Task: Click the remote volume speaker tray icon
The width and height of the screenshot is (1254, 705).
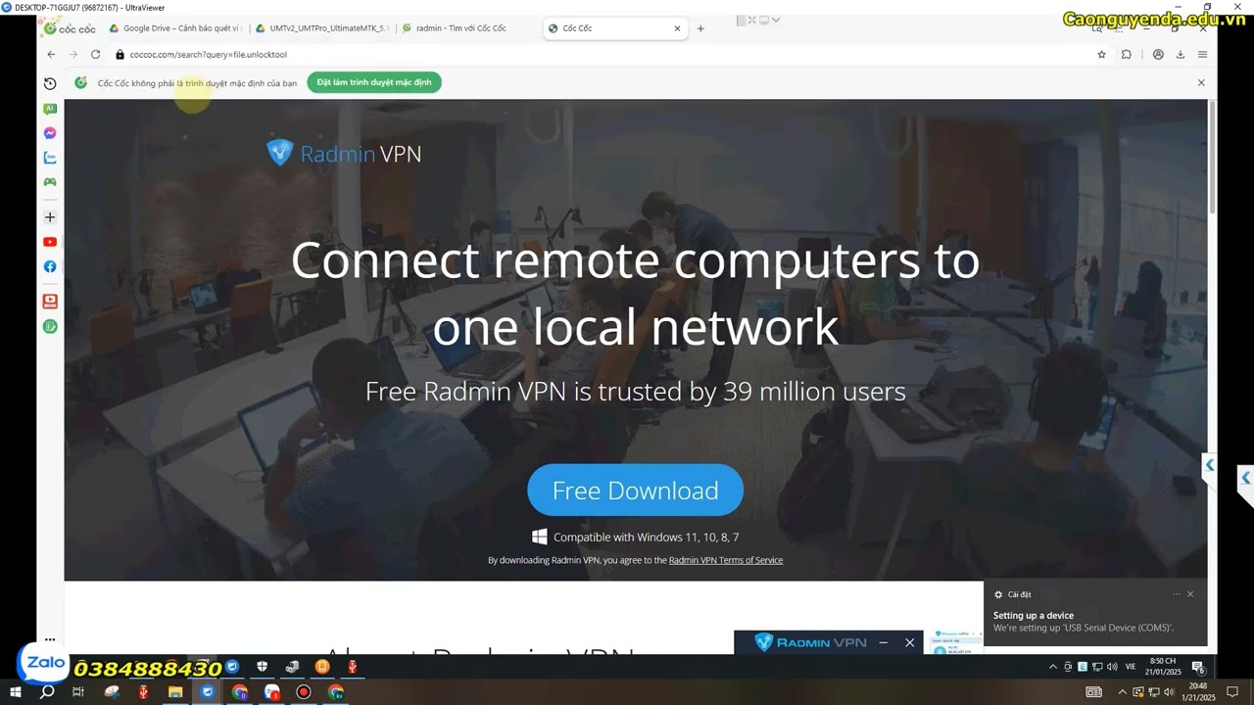Action: [1112, 667]
